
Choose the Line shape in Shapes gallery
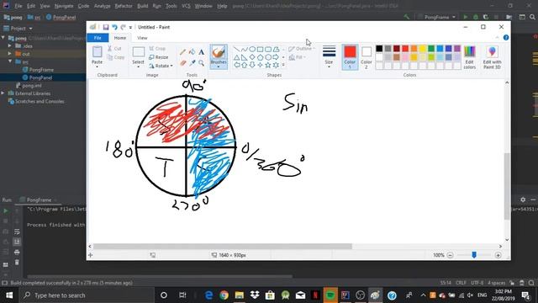pos(236,50)
